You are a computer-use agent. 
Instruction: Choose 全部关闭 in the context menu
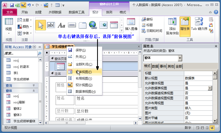(x=84, y=64)
